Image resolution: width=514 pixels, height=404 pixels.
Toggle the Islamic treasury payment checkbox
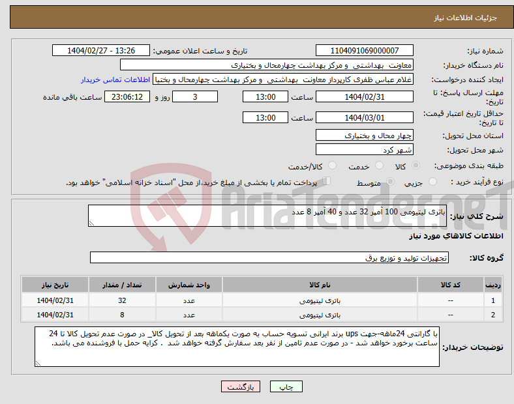point(327,181)
